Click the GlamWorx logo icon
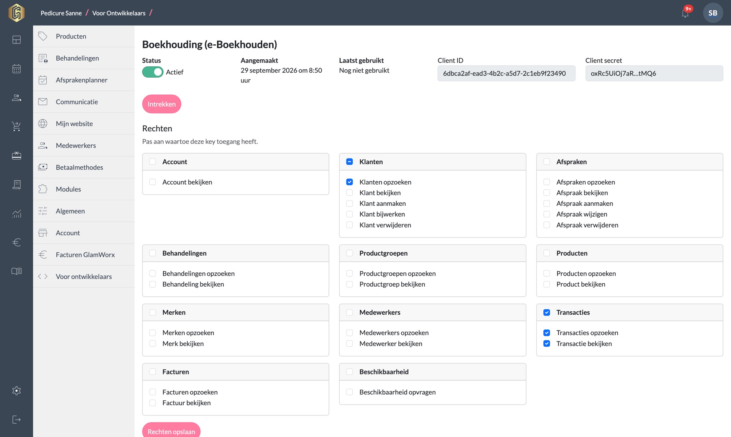Image resolution: width=731 pixels, height=437 pixels. pos(17,13)
